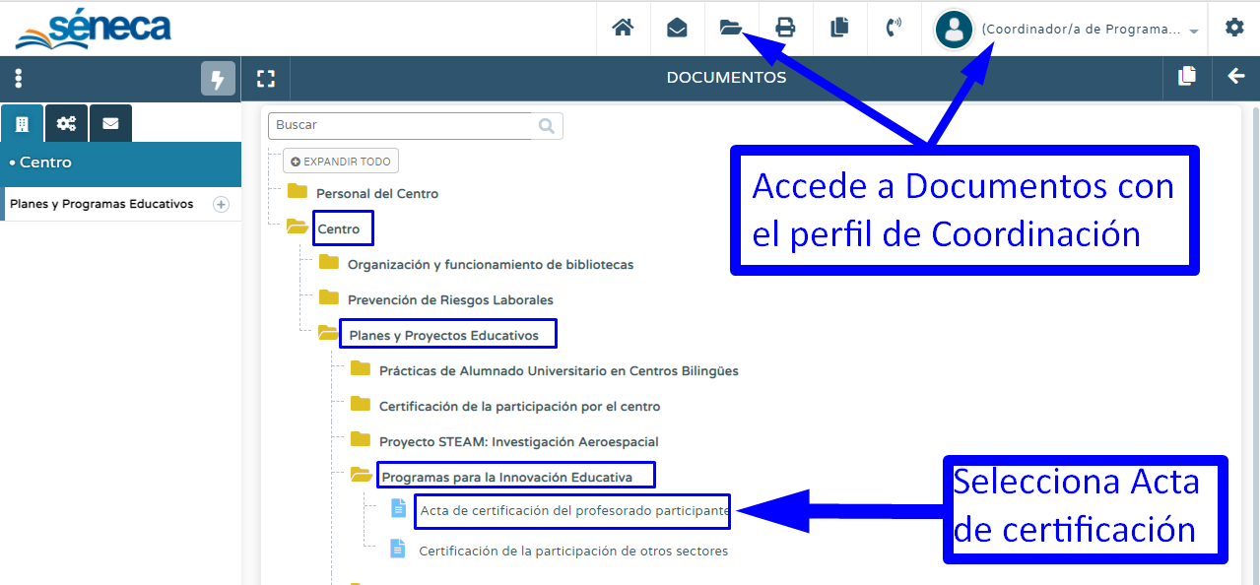Open the three-dot vertical menu

[x=19, y=79]
